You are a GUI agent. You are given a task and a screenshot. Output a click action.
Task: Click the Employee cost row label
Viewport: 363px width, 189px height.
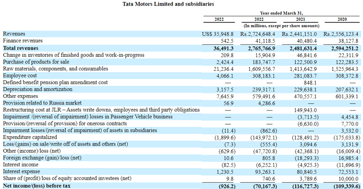click(x=20, y=76)
